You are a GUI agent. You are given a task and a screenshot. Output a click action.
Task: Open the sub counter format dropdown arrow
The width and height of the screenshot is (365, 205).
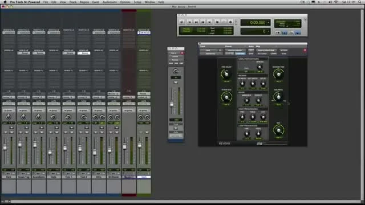click(269, 31)
